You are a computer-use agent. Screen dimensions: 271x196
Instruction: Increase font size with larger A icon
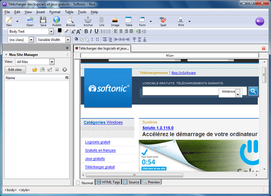79,31
